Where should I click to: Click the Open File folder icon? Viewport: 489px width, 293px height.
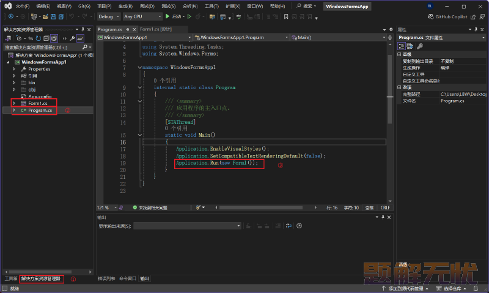45,16
